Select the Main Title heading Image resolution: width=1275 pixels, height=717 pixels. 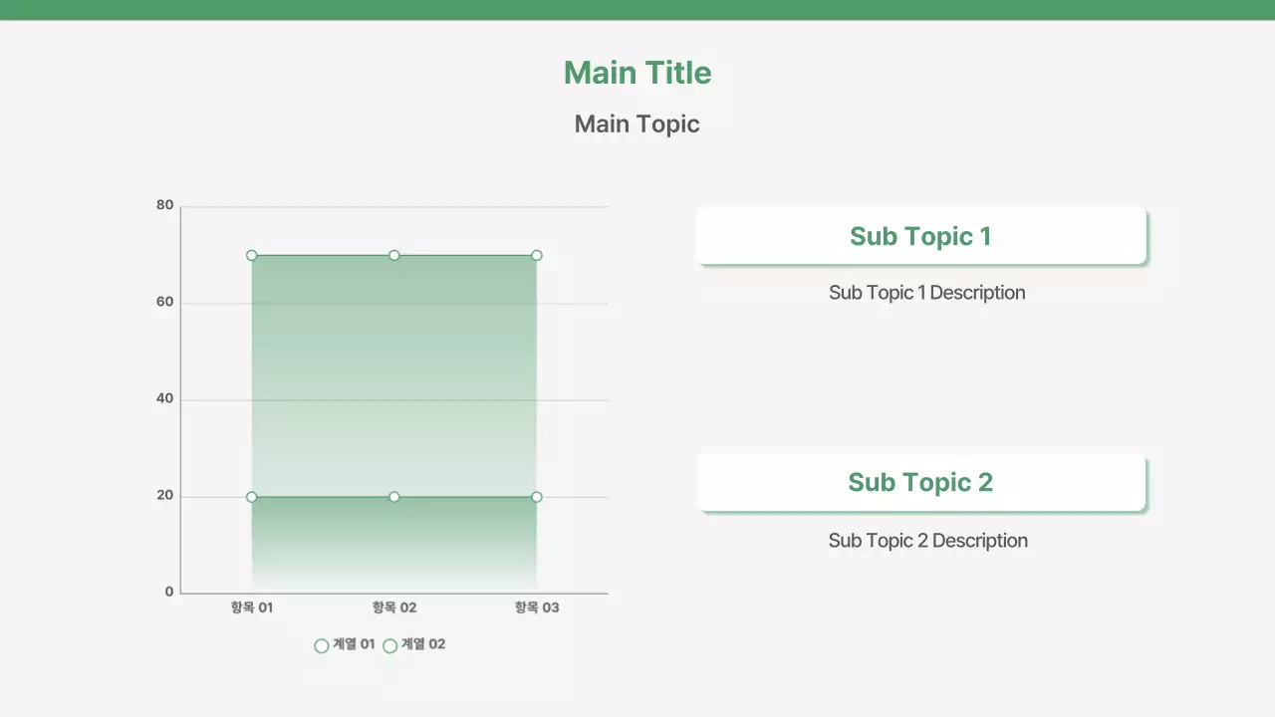(x=637, y=72)
